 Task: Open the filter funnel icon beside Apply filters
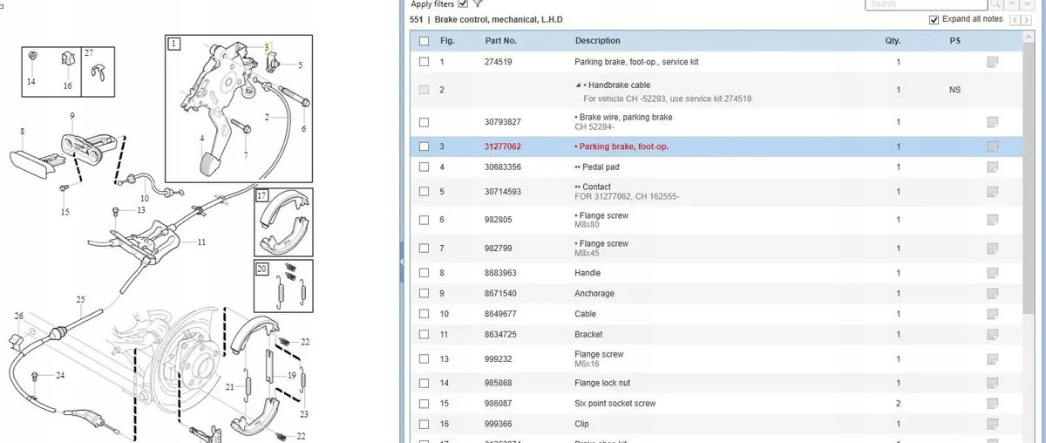tap(478, 3)
